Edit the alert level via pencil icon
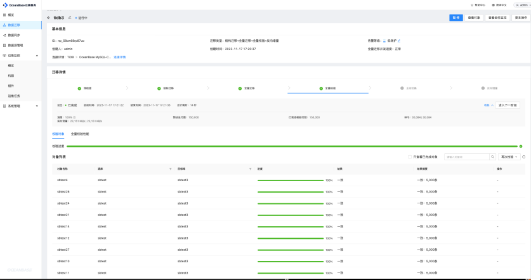531x280 pixels. tap(399, 41)
